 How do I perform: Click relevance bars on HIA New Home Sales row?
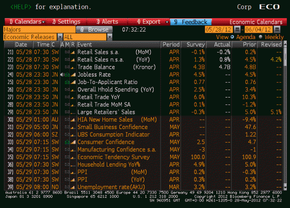click(73, 120)
